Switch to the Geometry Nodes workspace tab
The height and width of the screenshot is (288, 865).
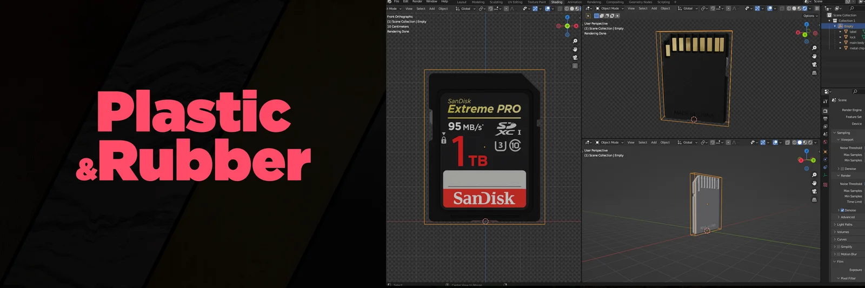tap(640, 2)
